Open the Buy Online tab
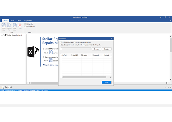Screen dimensions: 172x122 point(28,21)
